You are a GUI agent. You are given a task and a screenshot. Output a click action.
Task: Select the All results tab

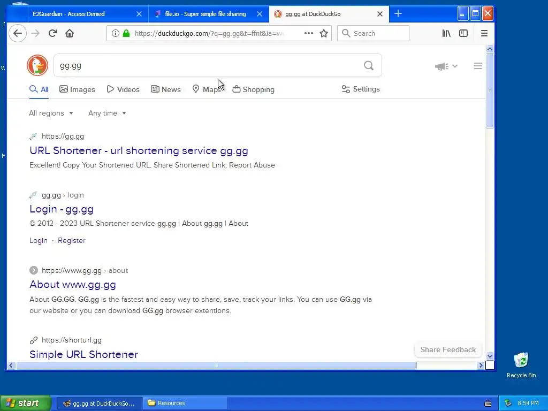(39, 89)
